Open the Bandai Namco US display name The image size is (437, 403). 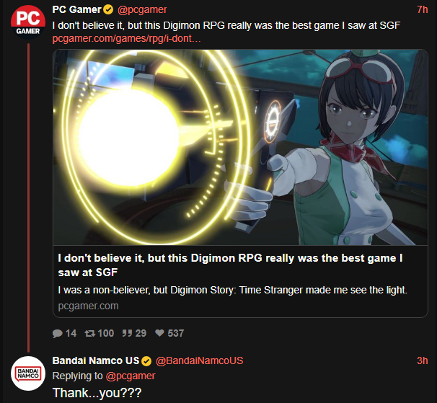coord(96,360)
